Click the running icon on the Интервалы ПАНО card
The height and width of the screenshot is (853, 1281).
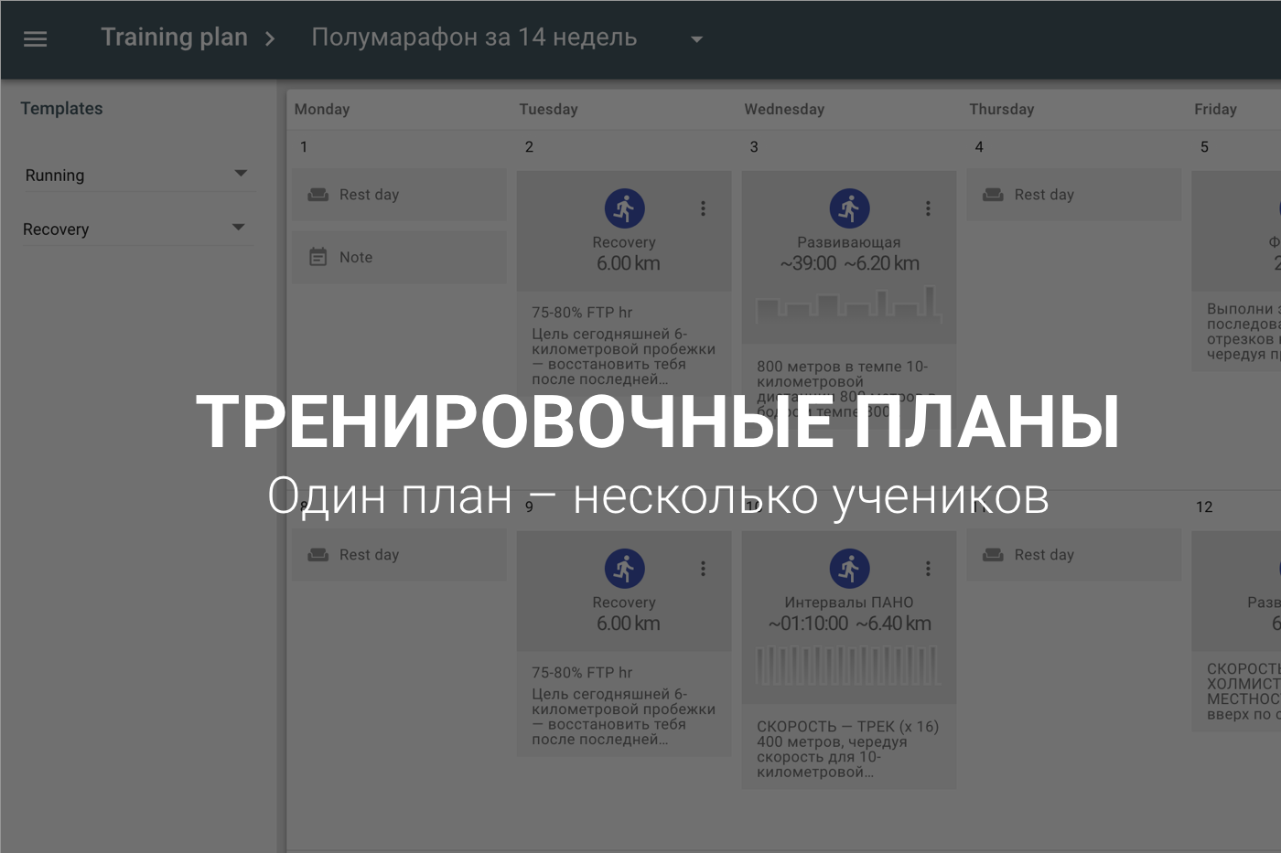(849, 567)
